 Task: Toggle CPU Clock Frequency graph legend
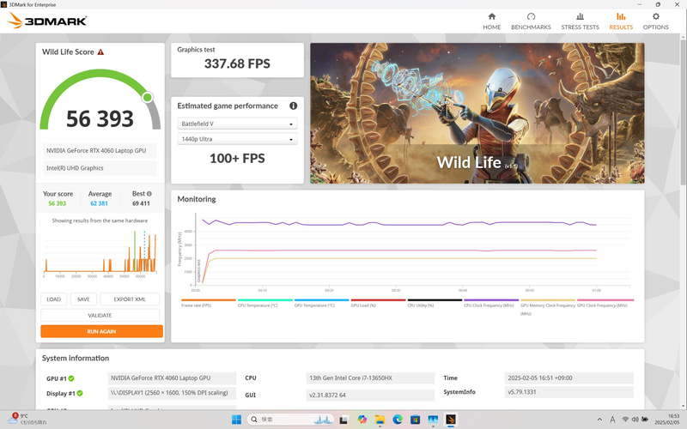coord(491,303)
